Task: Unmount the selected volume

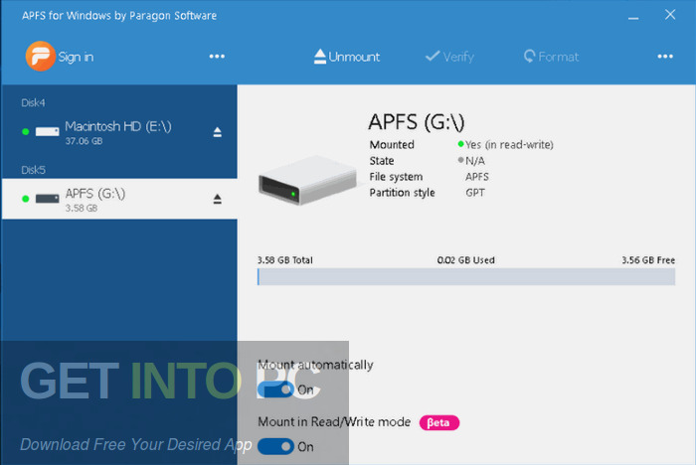Action: pos(347,57)
